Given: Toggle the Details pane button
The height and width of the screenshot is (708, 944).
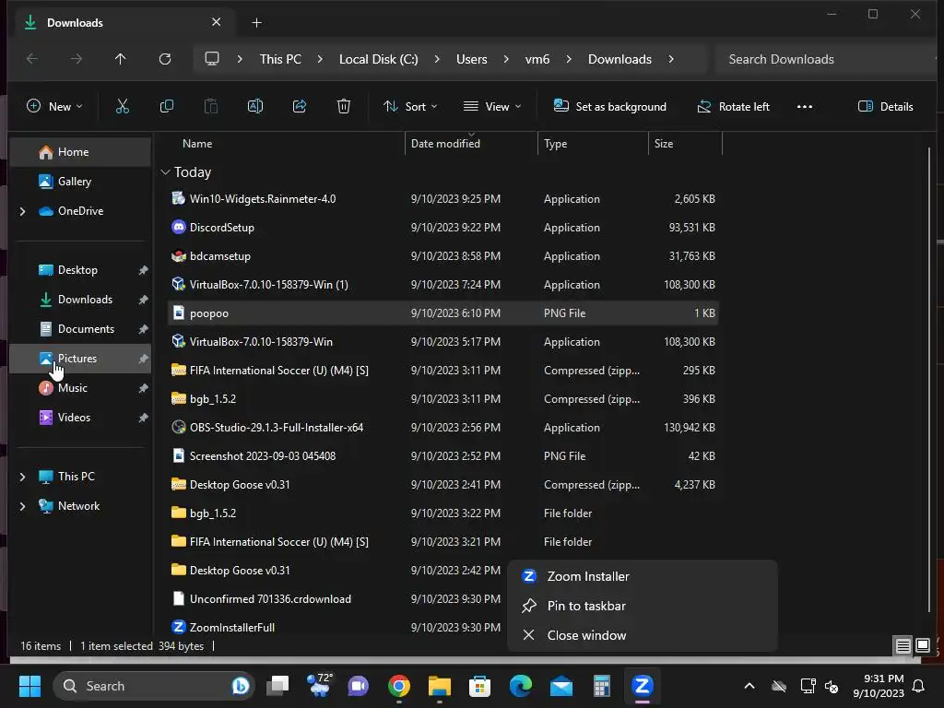Looking at the screenshot, I should pyautogui.click(x=886, y=107).
